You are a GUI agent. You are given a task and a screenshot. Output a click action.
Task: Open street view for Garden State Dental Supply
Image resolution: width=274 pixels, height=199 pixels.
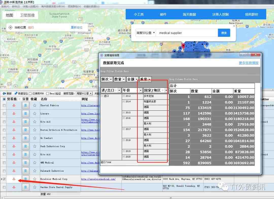pos(26,187)
